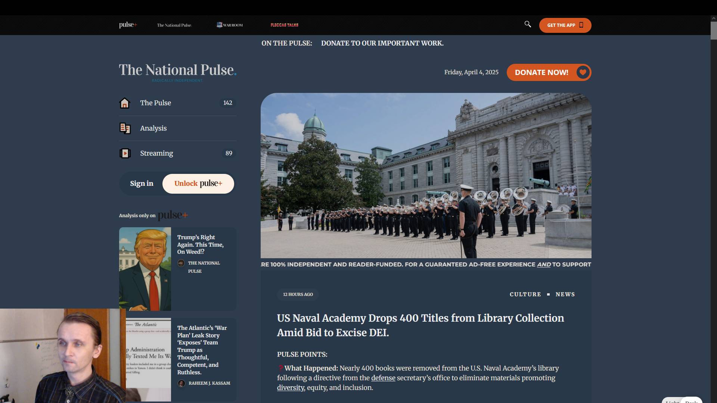The image size is (717, 403).
Task: Click the Streaming play icon
Action: (125, 153)
